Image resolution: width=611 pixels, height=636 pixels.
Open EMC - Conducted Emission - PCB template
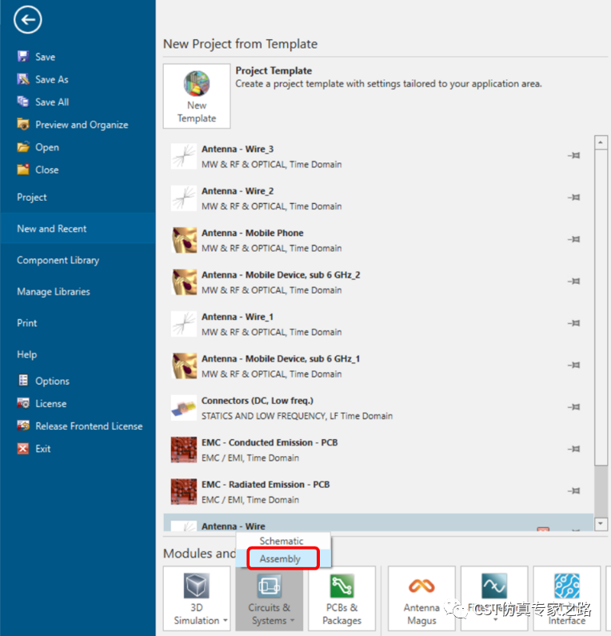click(378, 450)
